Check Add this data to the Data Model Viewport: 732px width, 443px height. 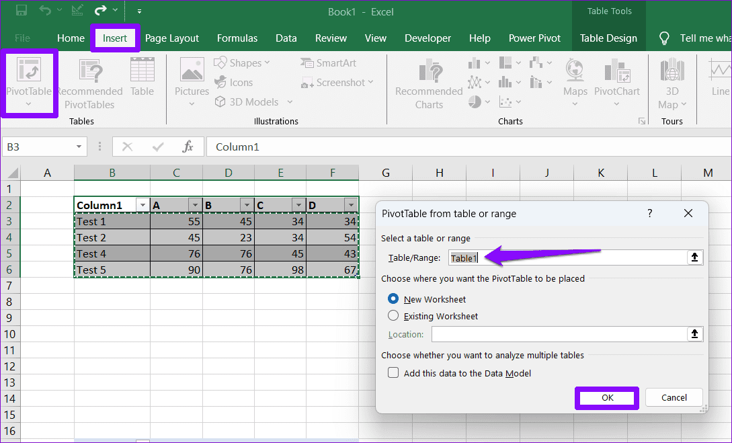[393, 372]
